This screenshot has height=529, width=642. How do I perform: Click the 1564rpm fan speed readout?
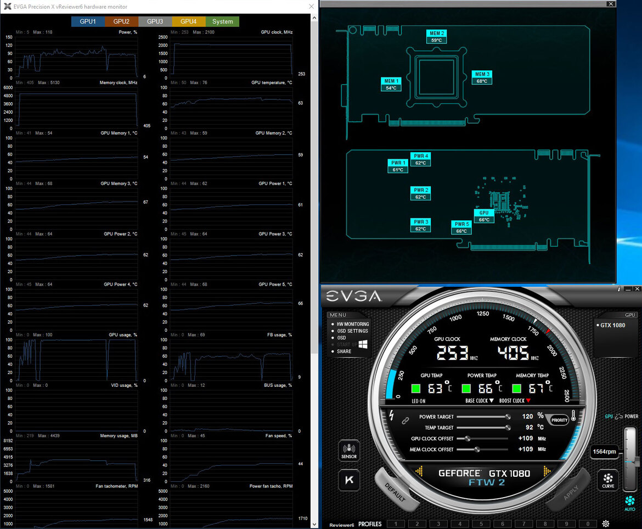click(604, 451)
